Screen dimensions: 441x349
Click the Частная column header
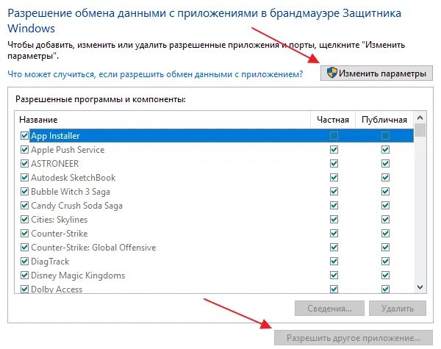click(333, 120)
